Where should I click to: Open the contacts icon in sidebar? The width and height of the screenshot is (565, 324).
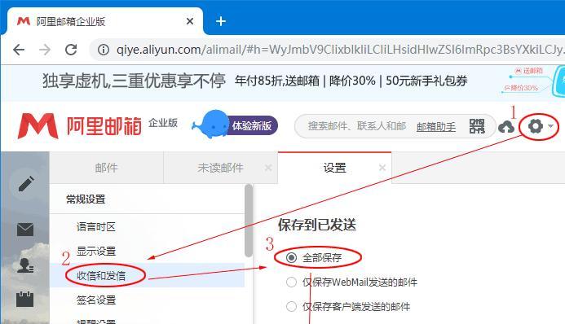pyautogui.click(x=25, y=265)
